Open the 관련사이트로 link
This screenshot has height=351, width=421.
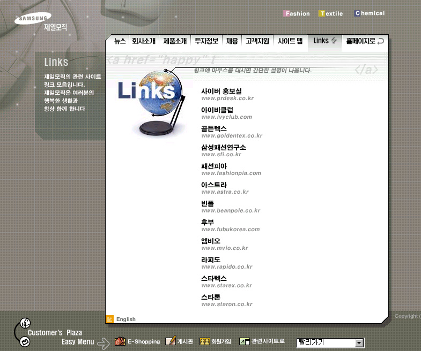[x=268, y=341]
